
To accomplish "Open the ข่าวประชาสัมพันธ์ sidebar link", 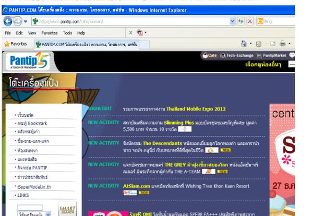I will (x=33, y=177).
